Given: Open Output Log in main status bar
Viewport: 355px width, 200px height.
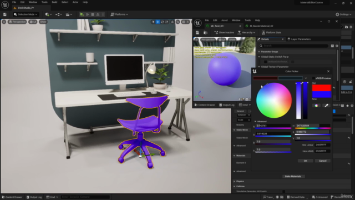Looking at the screenshot, I should (34, 197).
